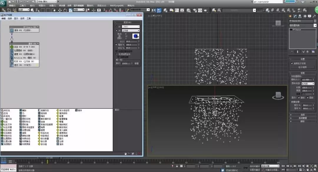Click the Pan hand icon in Particle View

(x=125, y=154)
